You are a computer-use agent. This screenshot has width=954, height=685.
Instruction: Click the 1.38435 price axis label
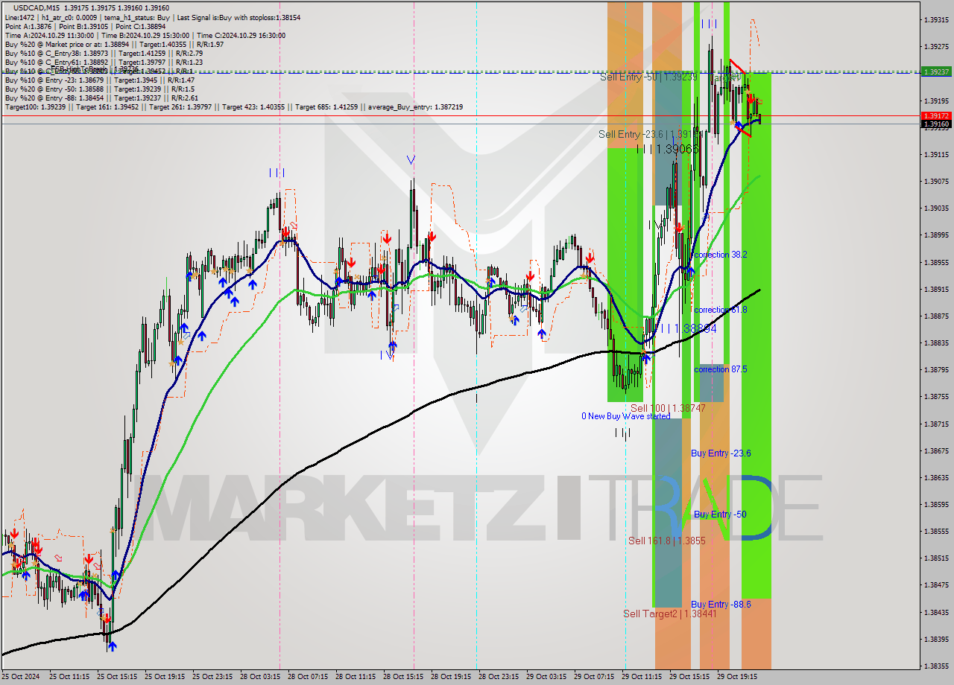pos(936,612)
